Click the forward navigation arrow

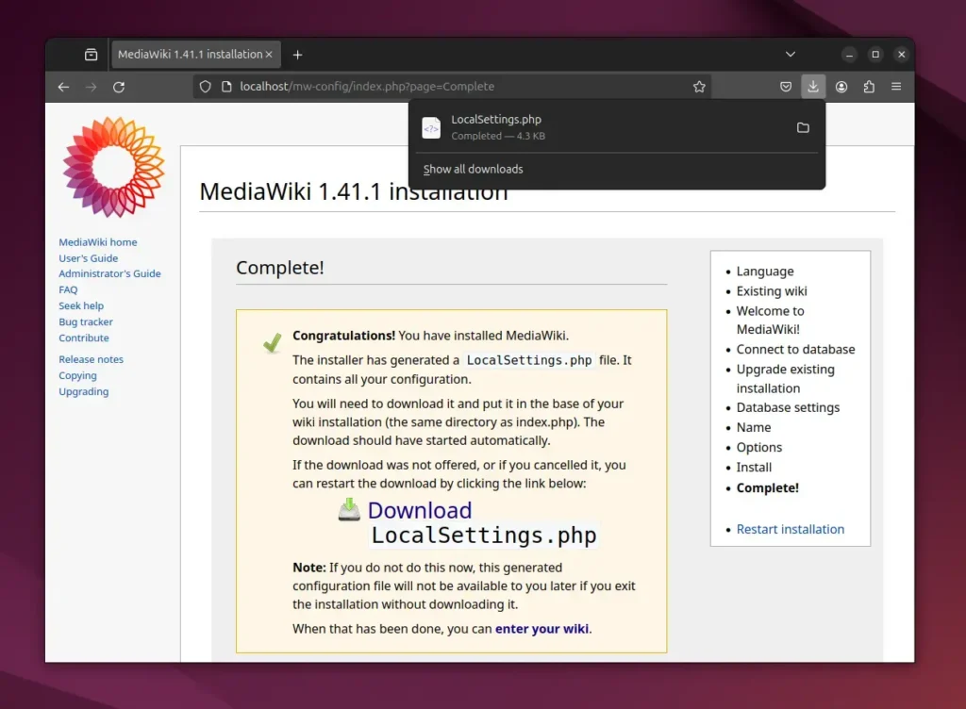92,87
